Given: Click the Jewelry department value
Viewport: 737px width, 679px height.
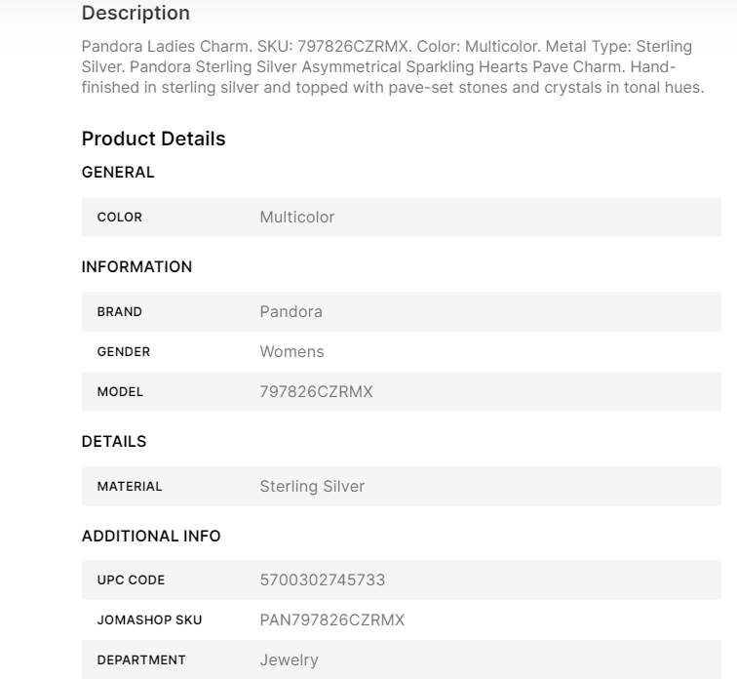Looking at the screenshot, I should click(x=290, y=659).
